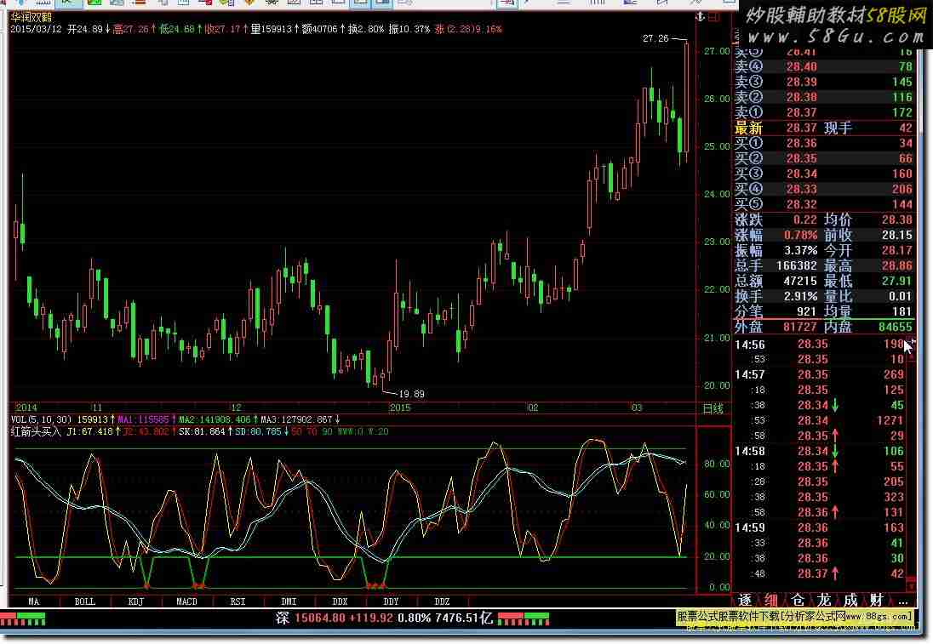Select the 买④ 28.33 bid row
933x644 pixels.
coord(823,189)
